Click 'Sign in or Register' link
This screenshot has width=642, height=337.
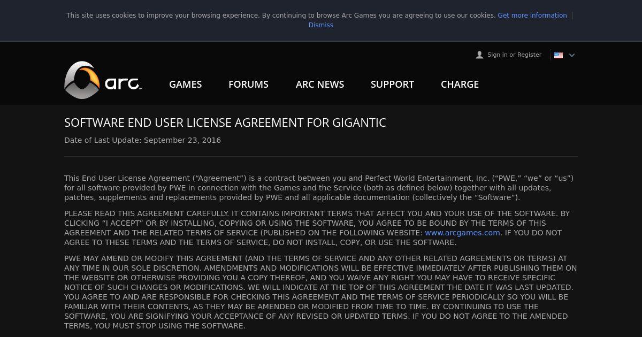point(514,55)
